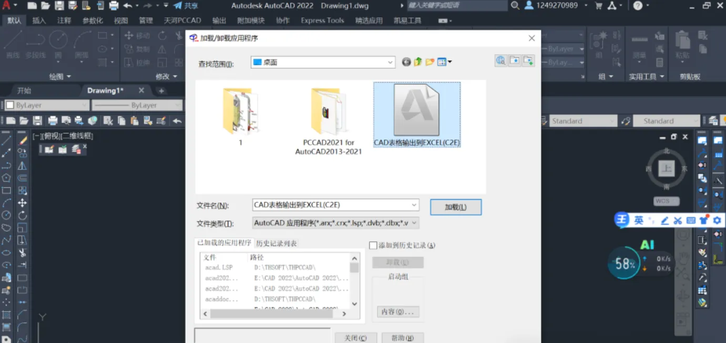This screenshot has height=343, width=726.
Task: Select the 多段线 polyline tool
Action: [35, 44]
